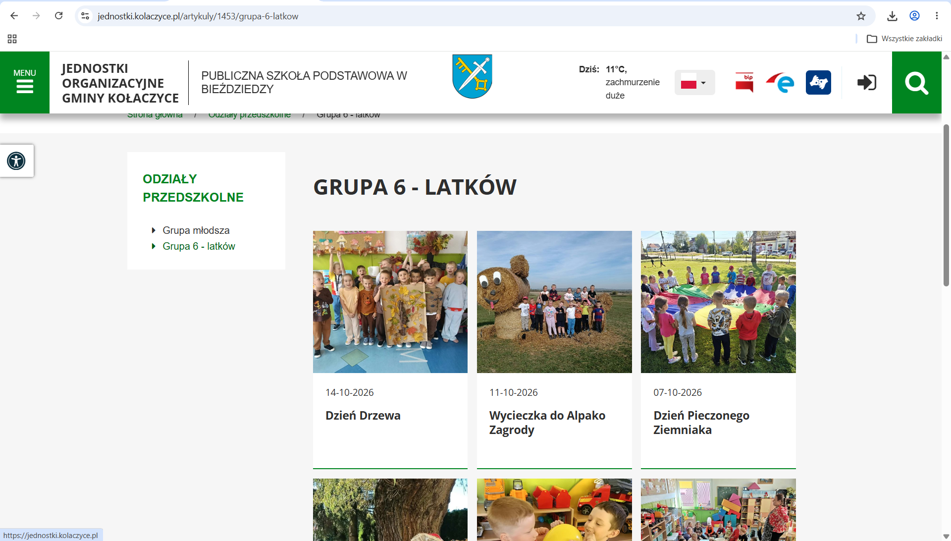Open the Jednostki Organizacyjne Gminy Kołaczyce title

[120, 83]
